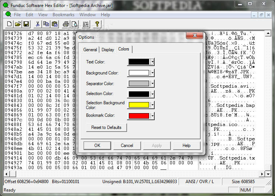Click the New file toolbar icon

9,24
